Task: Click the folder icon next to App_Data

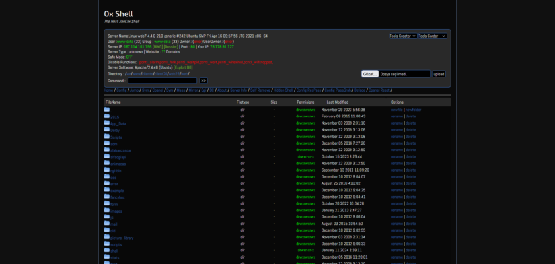Action: coord(107,123)
